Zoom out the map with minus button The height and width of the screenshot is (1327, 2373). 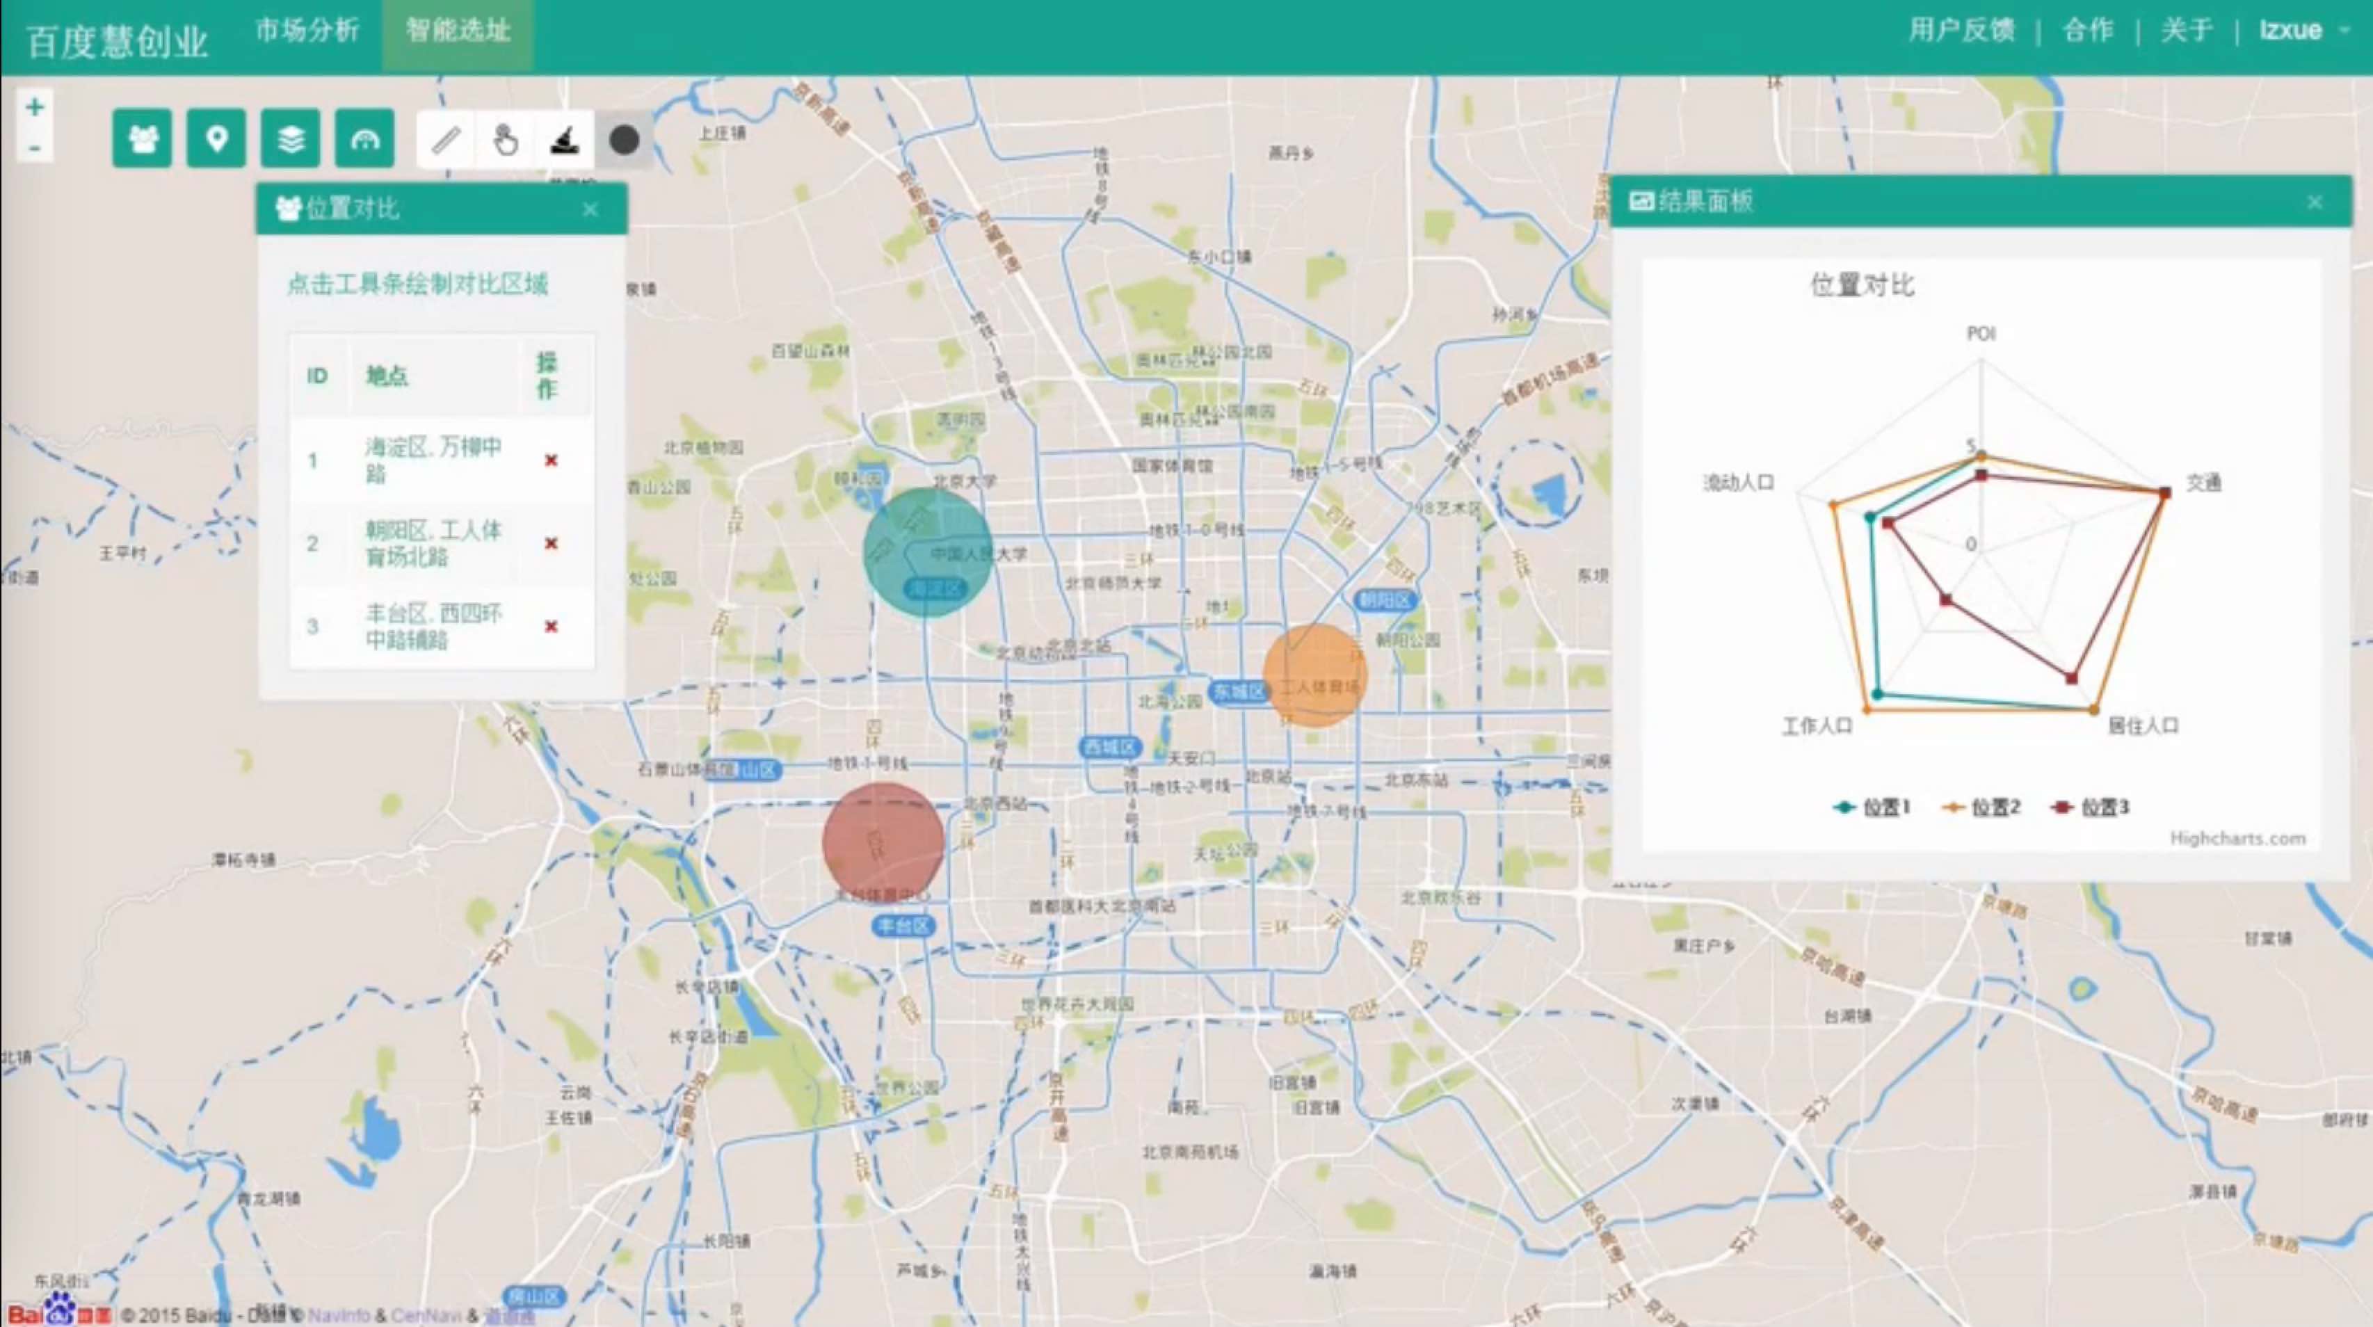[35, 147]
